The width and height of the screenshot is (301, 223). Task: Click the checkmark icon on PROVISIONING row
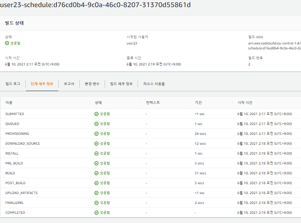point(97,134)
